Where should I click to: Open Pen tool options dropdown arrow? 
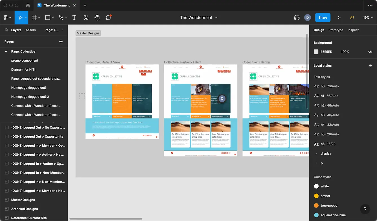point(66,18)
